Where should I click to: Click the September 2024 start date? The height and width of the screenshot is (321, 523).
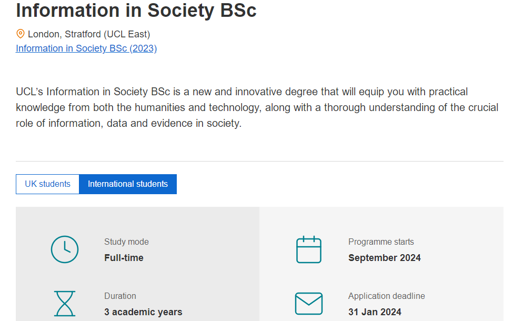pos(385,258)
